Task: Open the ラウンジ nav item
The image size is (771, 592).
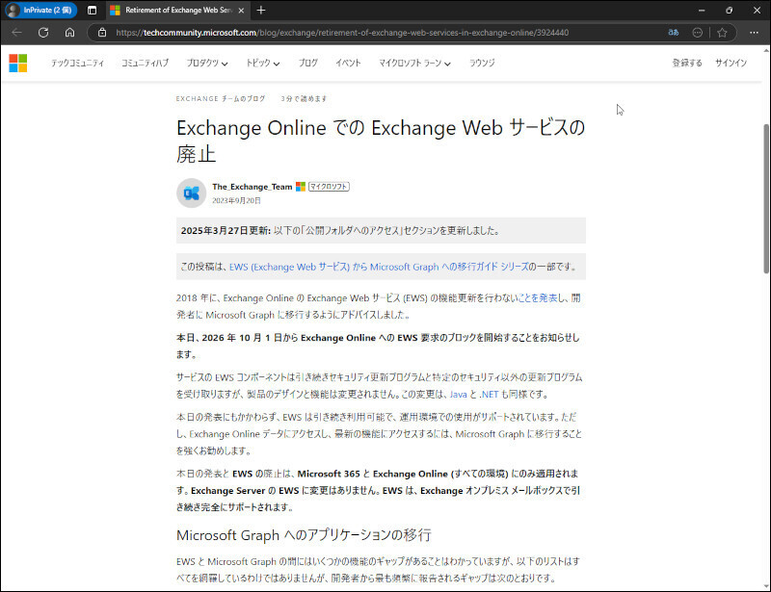Action: pos(482,63)
